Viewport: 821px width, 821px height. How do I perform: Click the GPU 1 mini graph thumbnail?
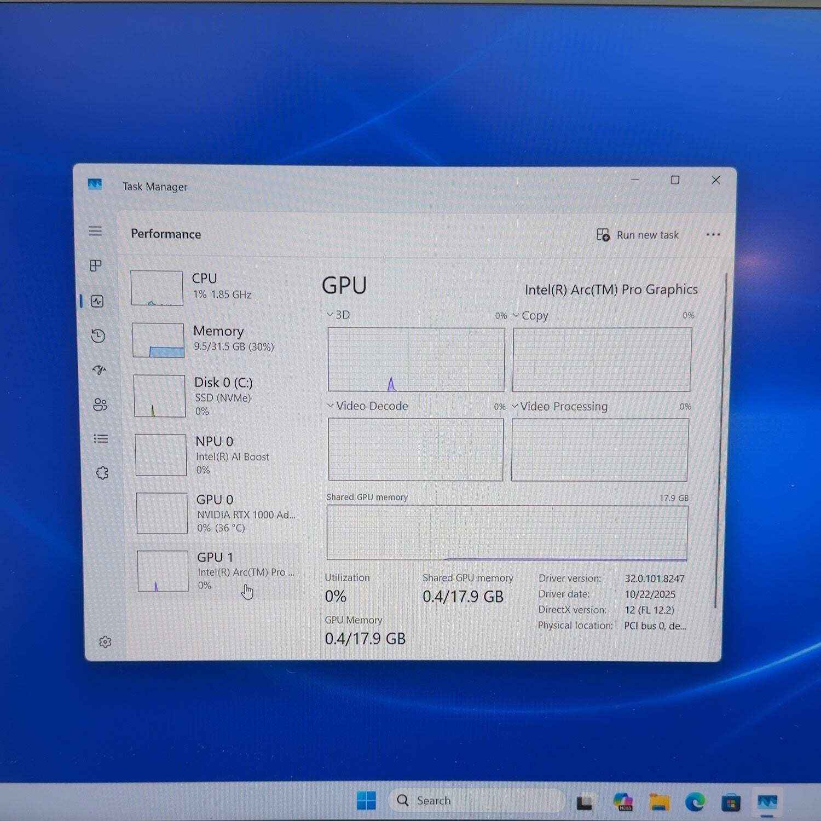[163, 571]
